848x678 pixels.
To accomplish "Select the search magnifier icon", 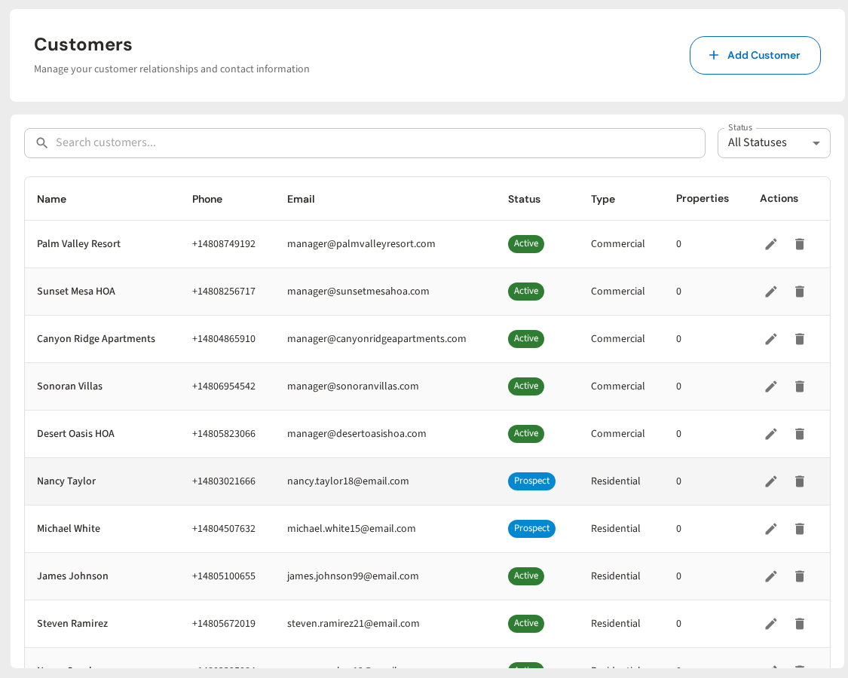I will (41, 142).
